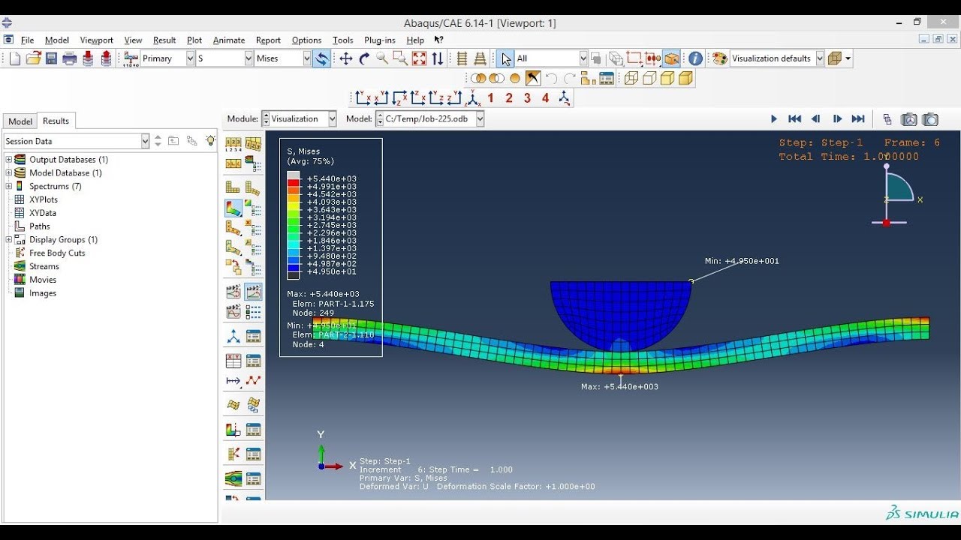Open the Plug-ins menu
961x540 pixels.
(x=380, y=40)
